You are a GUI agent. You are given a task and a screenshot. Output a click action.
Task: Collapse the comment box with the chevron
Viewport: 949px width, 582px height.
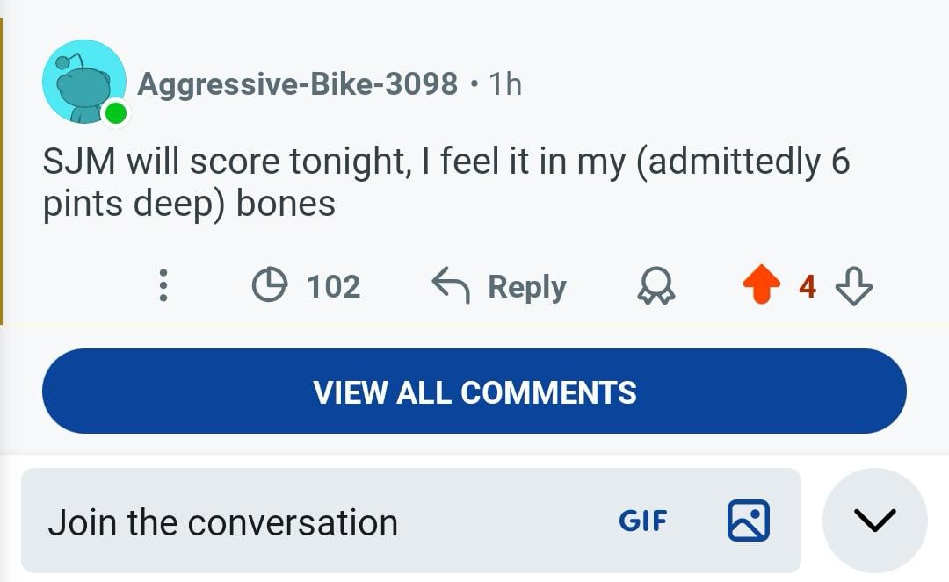874,521
